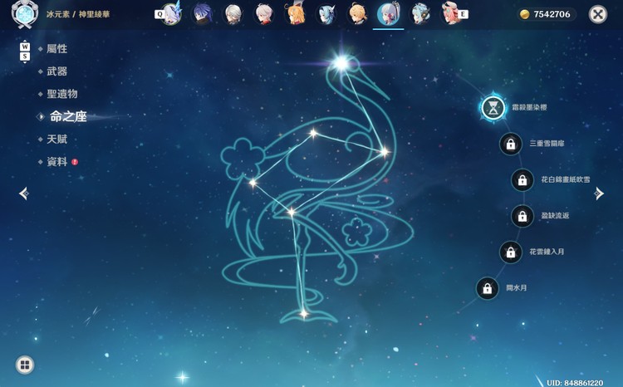Image resolution: width=623 pixels, height=387 pixels.
Task: Select the dark blue spiky-haired avatar
Action: (x=202, y=14)
